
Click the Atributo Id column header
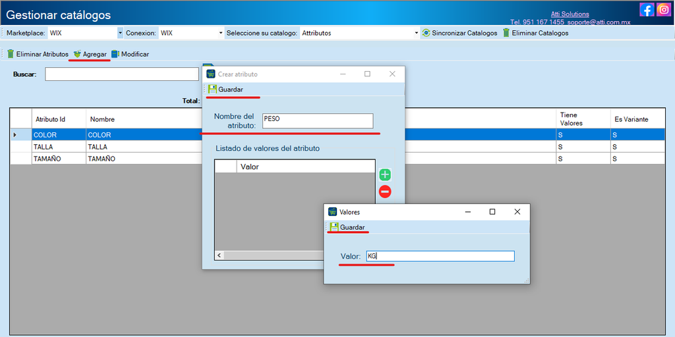coord(59,119)
